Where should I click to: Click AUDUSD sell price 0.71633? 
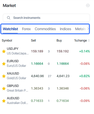[37, 101]
